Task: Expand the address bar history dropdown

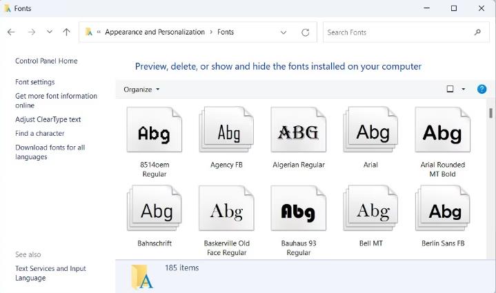Action: (284, 32)
